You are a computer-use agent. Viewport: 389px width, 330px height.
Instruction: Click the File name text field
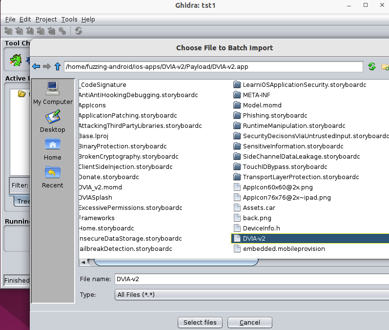click(251, 279)
